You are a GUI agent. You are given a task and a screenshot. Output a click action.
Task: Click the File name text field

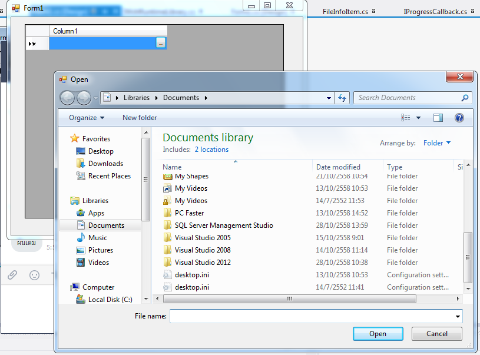[x=312, y=317]
